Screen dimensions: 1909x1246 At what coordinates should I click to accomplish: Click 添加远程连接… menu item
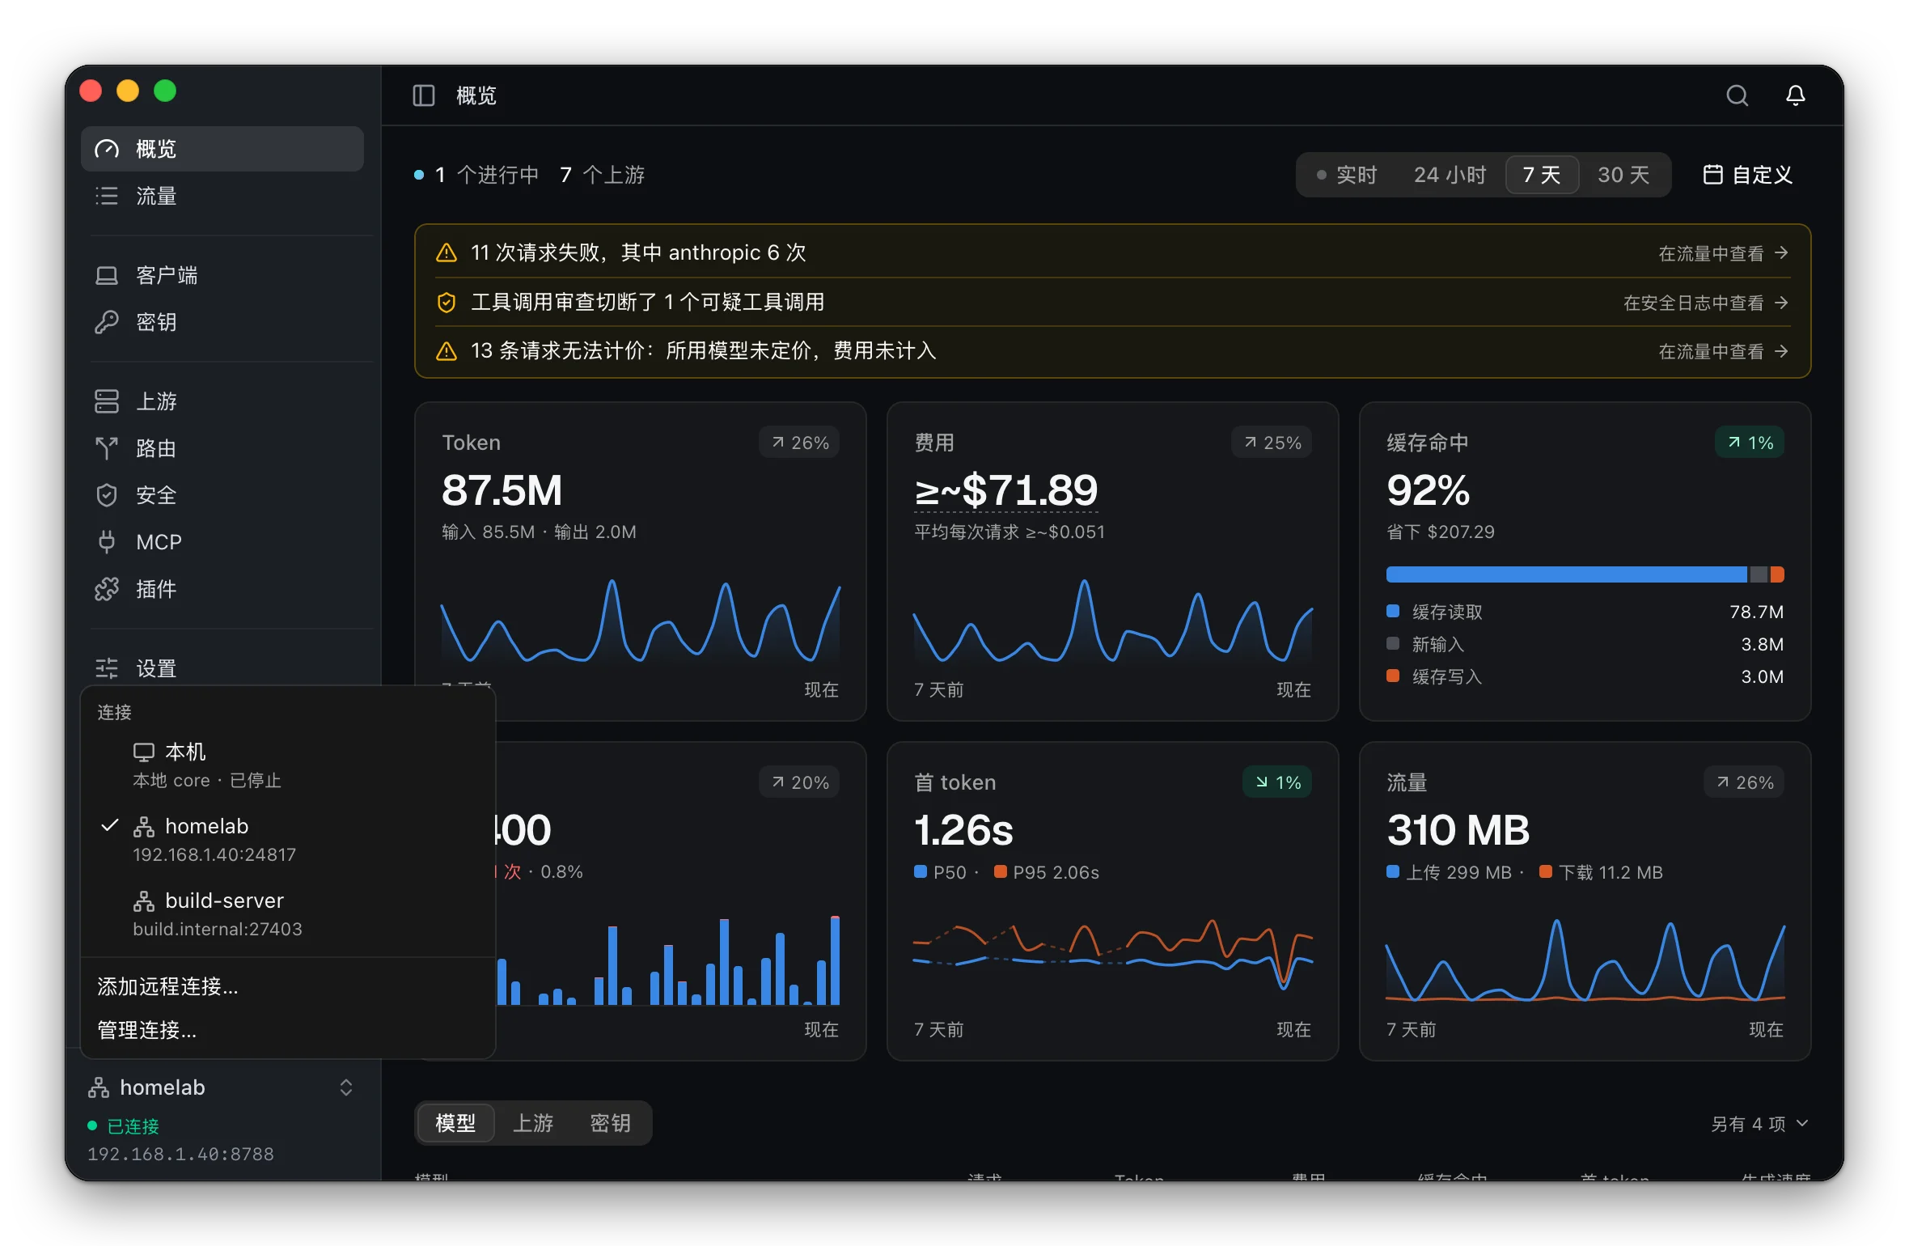pyautogui.click(x=288, y=986)
